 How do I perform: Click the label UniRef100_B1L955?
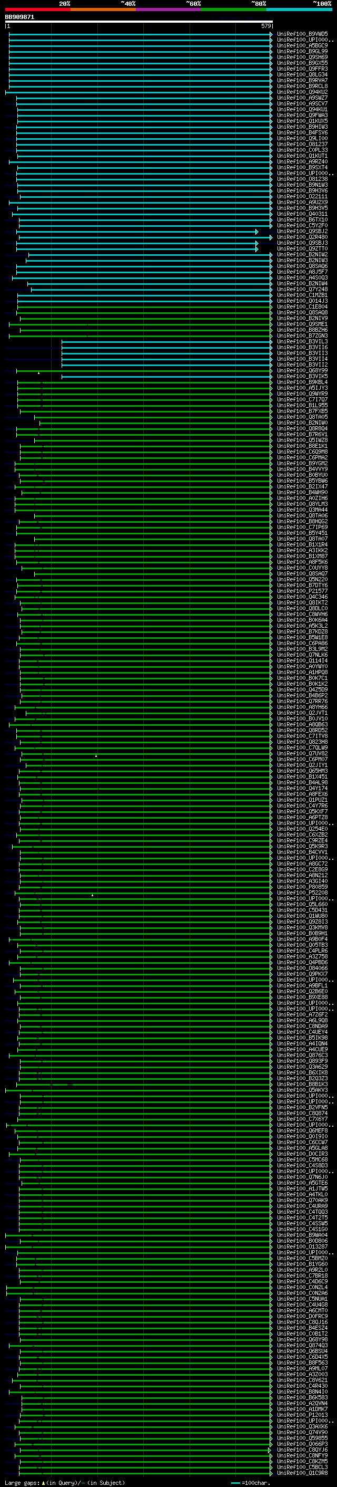click(x=302, y=405)
